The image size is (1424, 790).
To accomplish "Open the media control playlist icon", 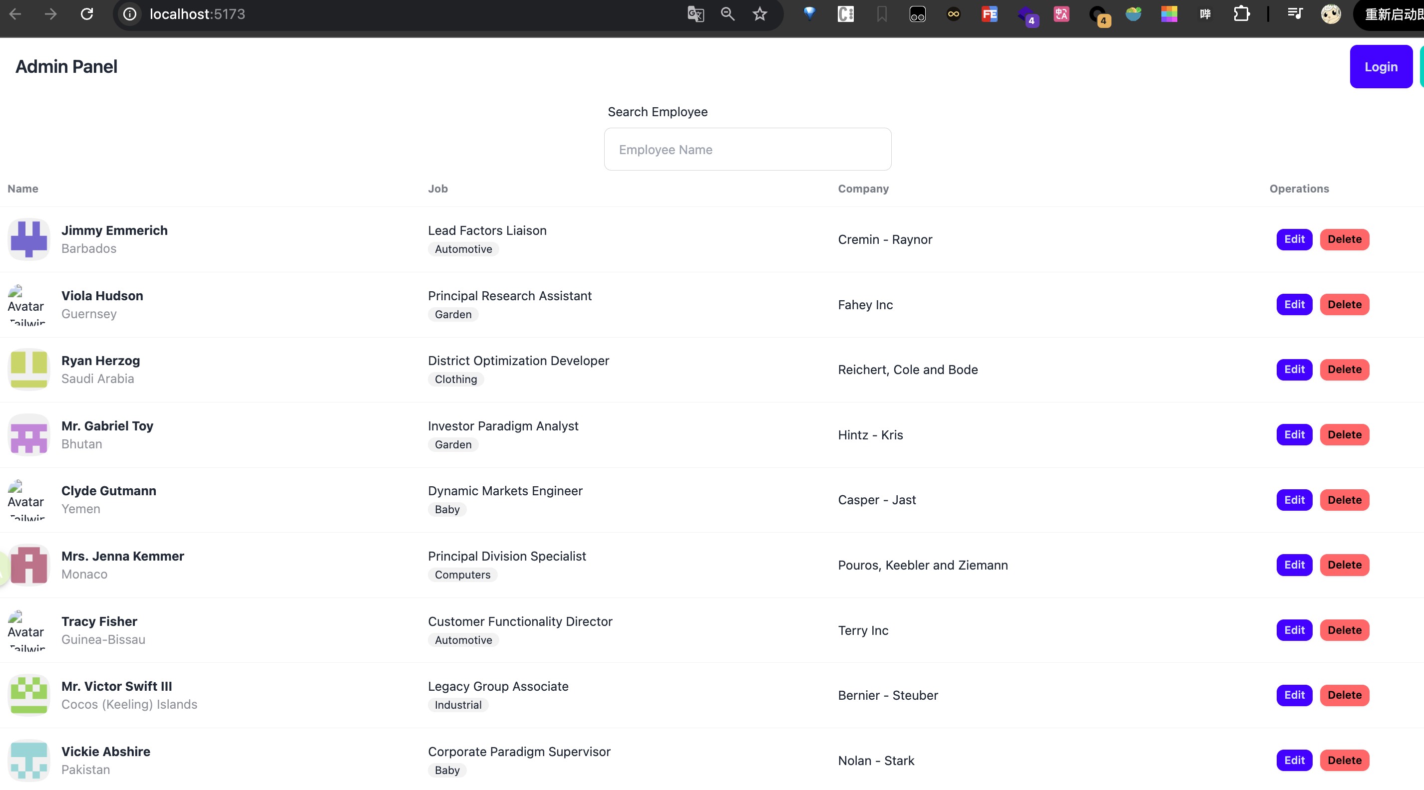I will 1295,14.
